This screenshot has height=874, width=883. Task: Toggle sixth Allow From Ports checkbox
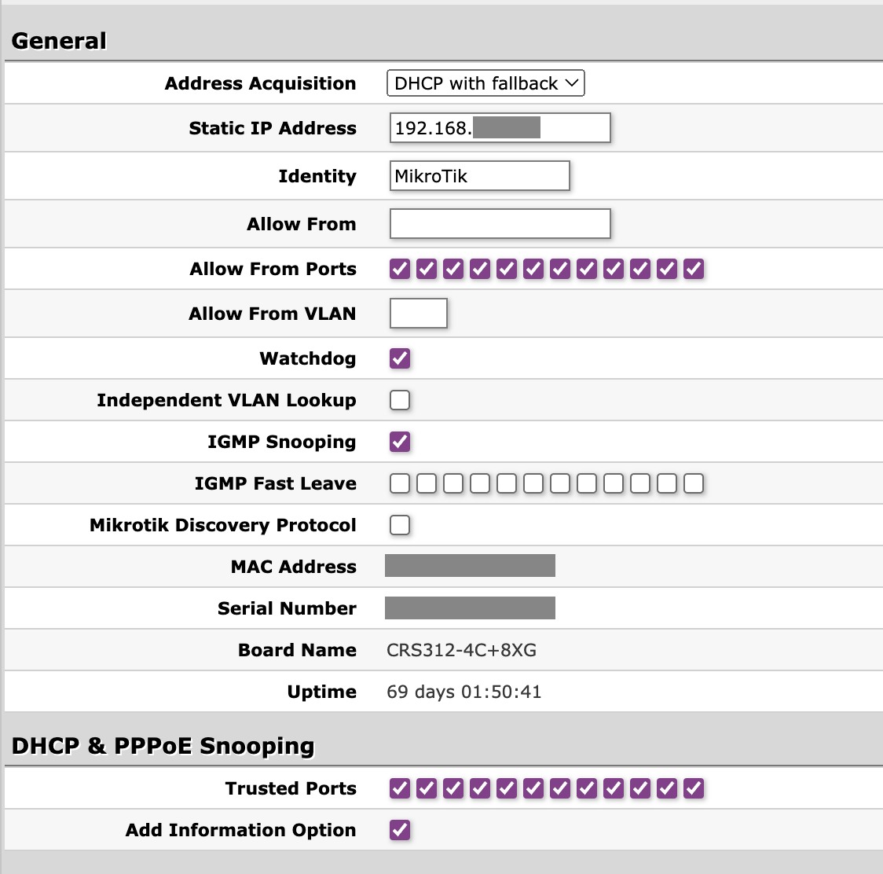coord(533,270)
